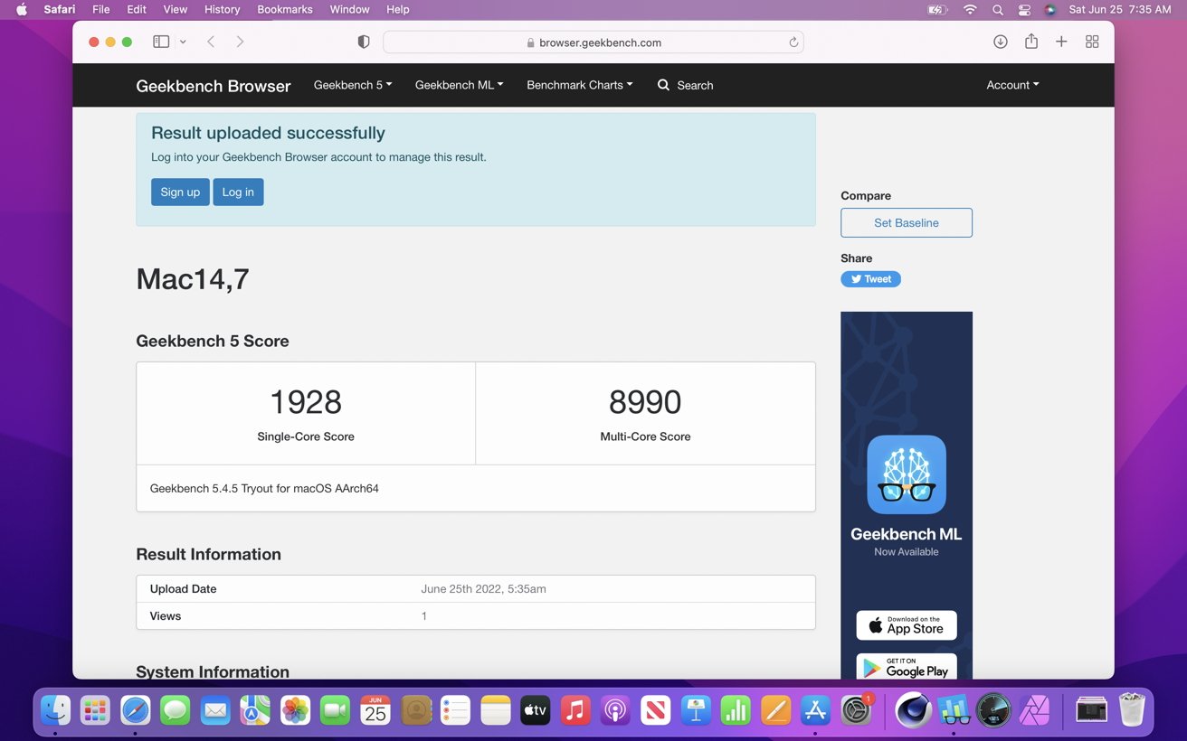Open the Geekbench ML app icon ad
Image resolution: width=1187 pixels, height=741 pixels.
tap(907, 474)
